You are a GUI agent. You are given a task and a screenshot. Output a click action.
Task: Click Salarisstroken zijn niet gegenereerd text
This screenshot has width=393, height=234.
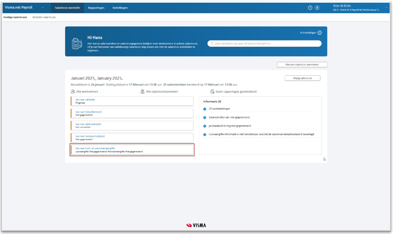(229, 117)
